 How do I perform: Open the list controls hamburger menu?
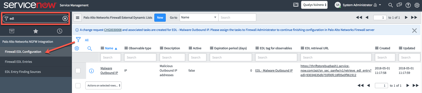coord(78,18)
